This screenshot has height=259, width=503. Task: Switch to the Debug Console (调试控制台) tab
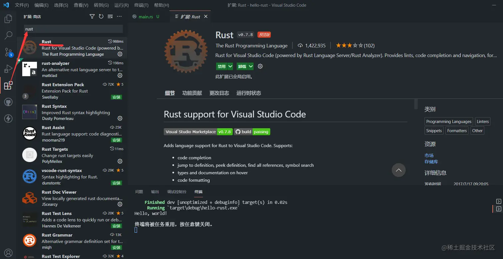[x=177, y=192]
